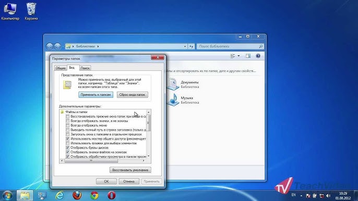Confirm the dialog with OK
358x201 pixels.
coord(106,181)
